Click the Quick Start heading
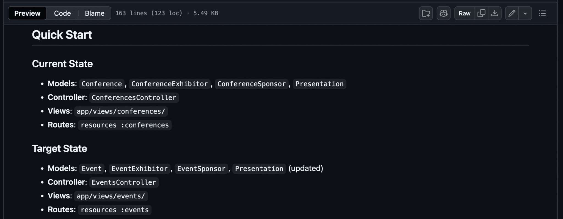Viewport: 563px width, 219px height. point(62,35)
